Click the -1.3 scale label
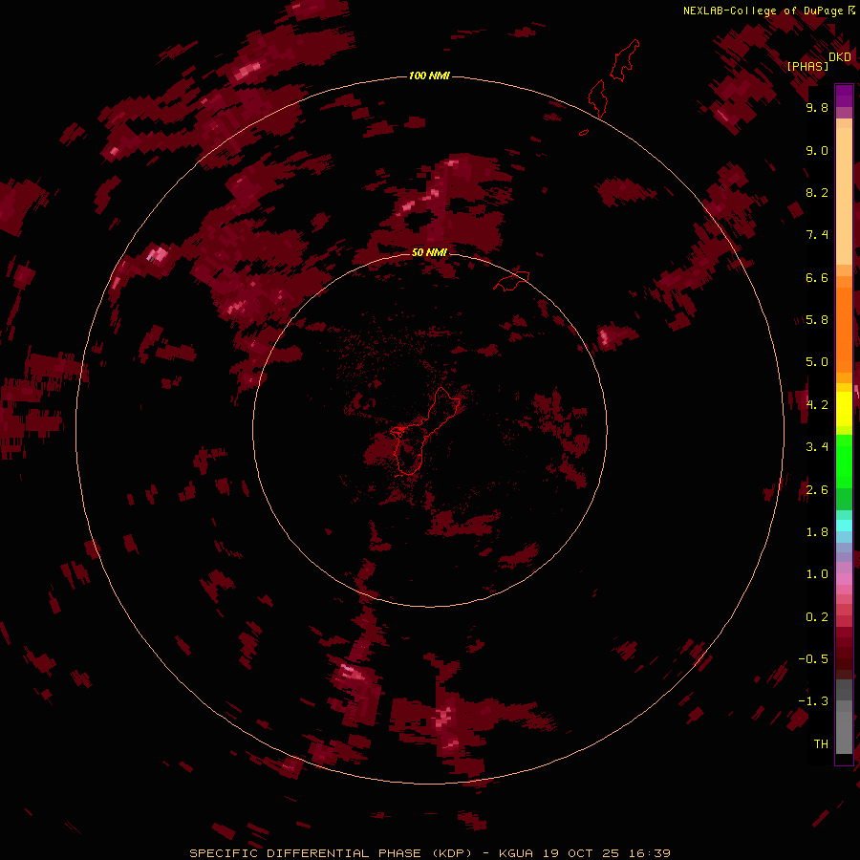This screenshot has height=860, width=860. (x=813, y=701)
